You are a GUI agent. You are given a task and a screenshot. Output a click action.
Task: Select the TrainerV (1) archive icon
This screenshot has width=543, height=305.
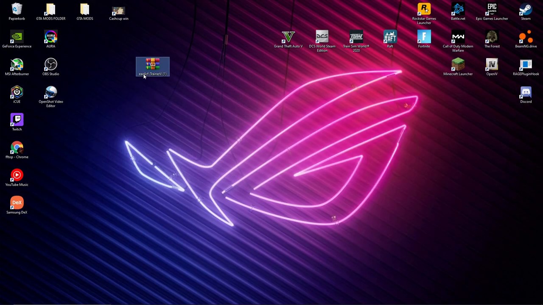click(x=153, y=67)
